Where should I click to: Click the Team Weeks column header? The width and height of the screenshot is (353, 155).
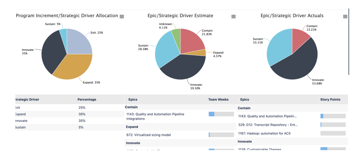click(x=218, y=100)
